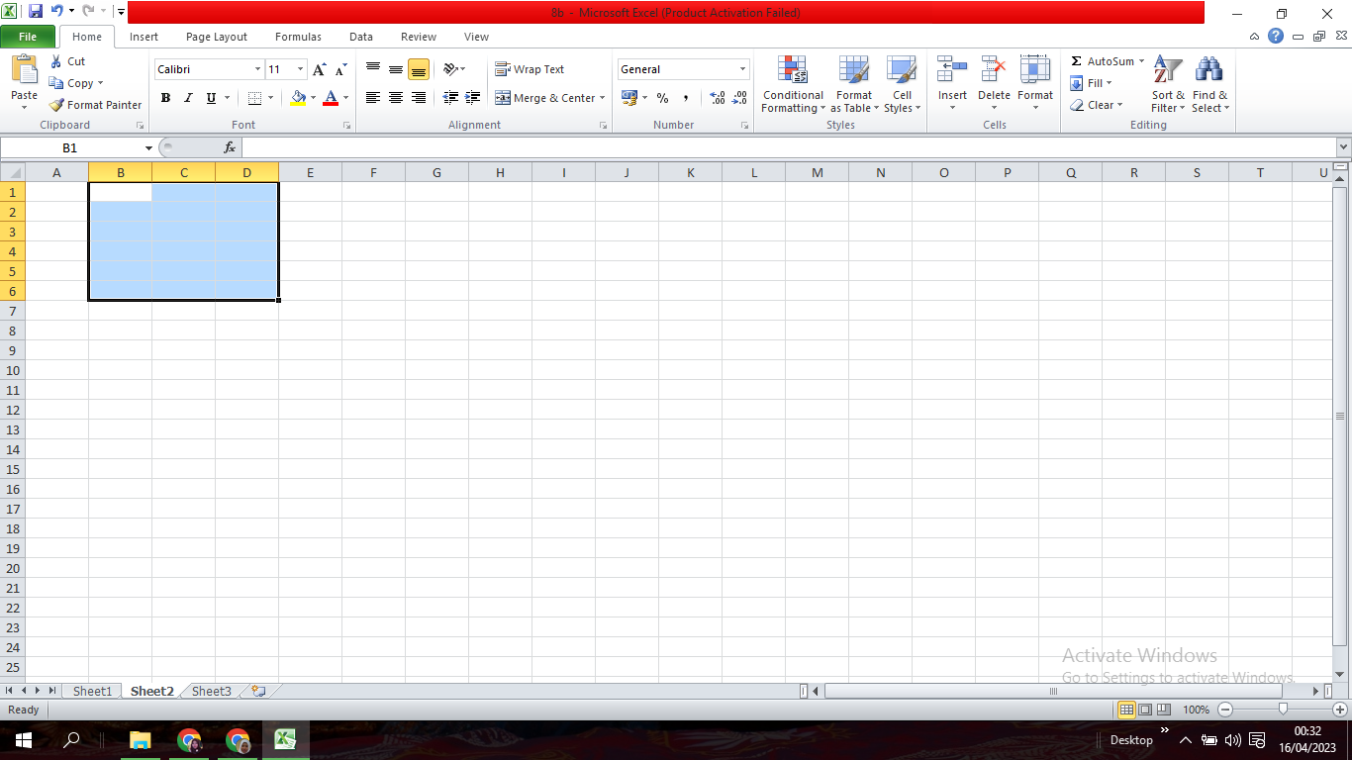Click the Paste clipboard icon

pos(24,71)
